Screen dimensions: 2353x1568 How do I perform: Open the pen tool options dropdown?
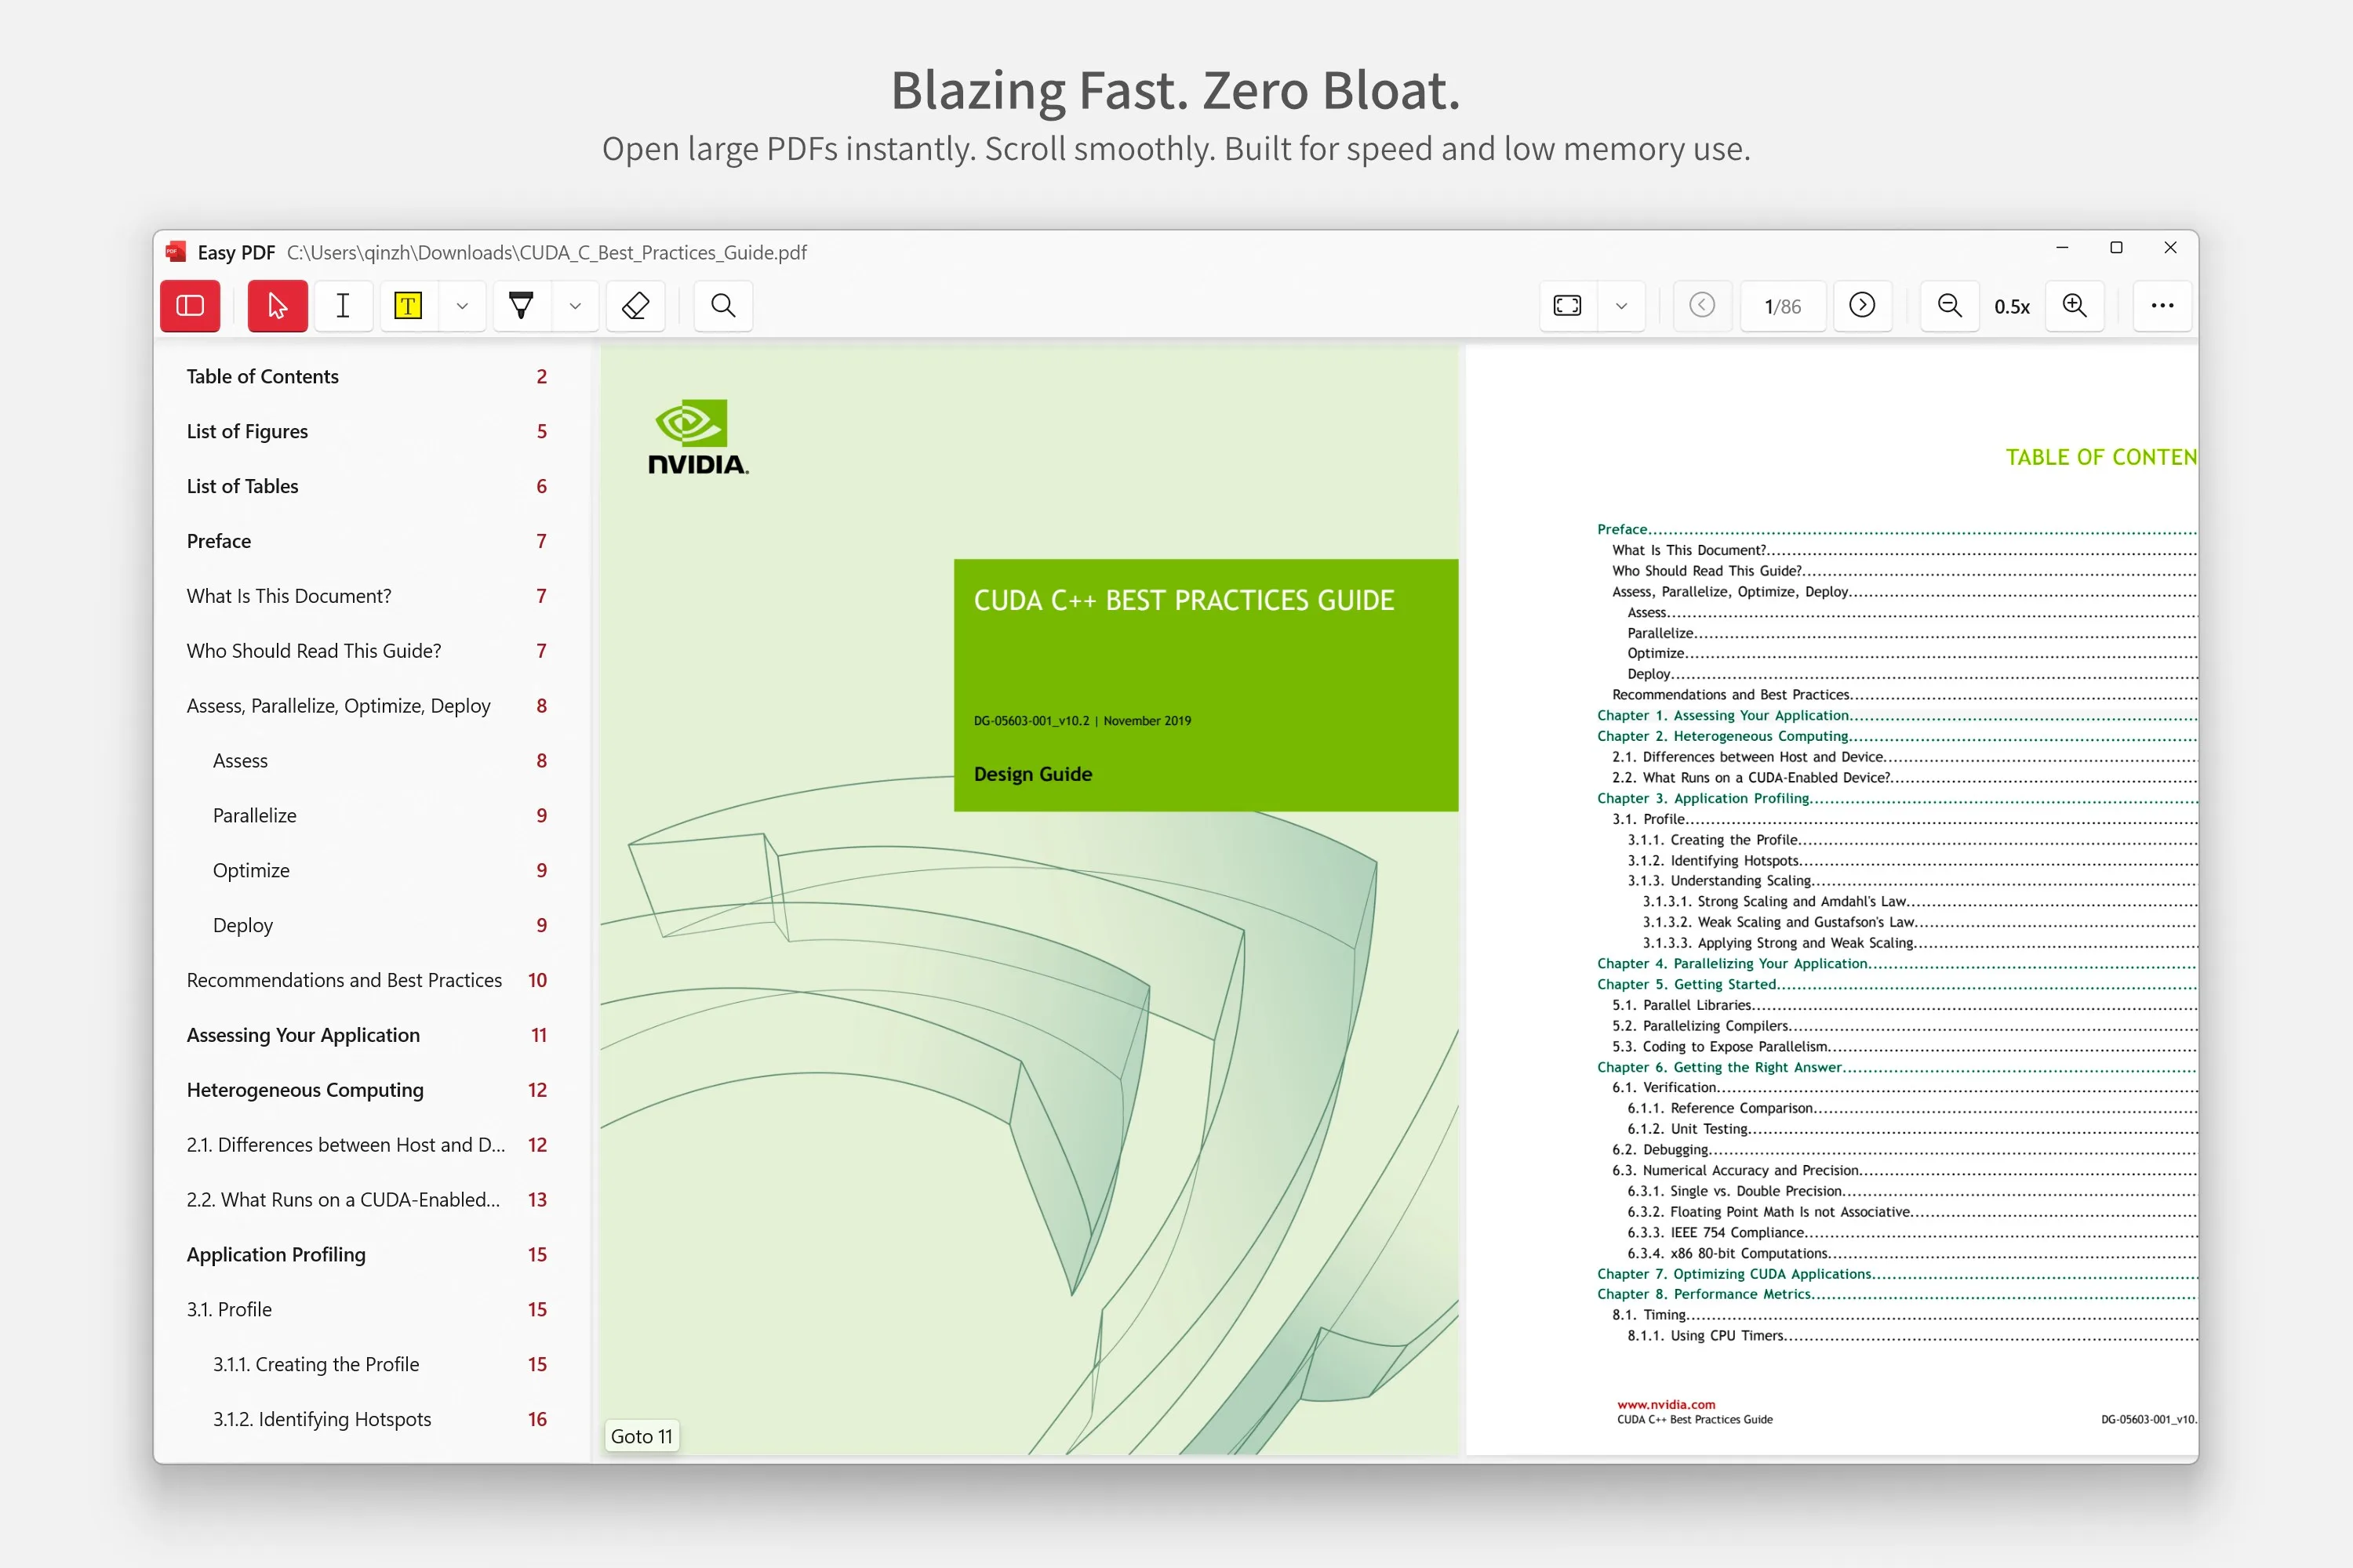(x=575, y=306)
